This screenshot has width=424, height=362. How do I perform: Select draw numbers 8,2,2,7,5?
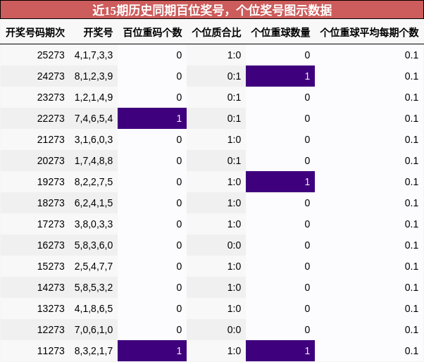click(94, 182)
